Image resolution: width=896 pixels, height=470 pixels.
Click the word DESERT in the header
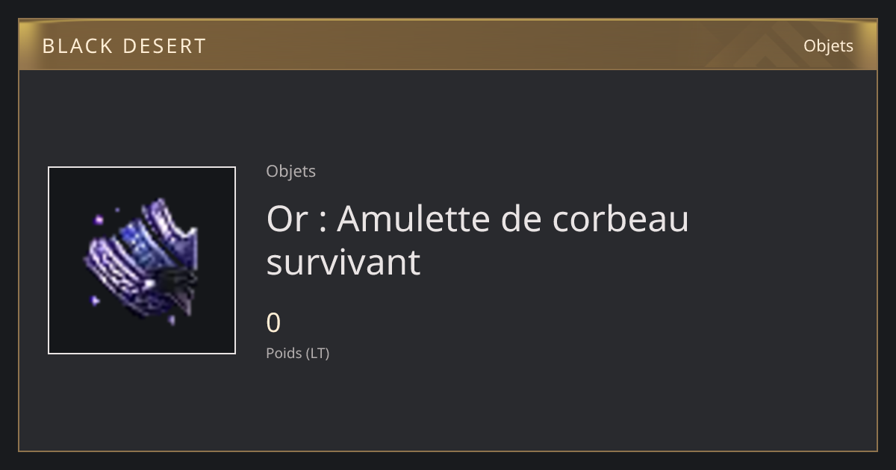pyautogui.click(x=164, y=46)
